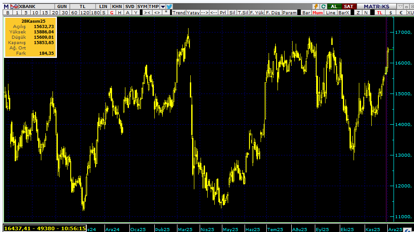414x232 pixels.
Task: Click the XBANK symbol input field
Action: 32,6
